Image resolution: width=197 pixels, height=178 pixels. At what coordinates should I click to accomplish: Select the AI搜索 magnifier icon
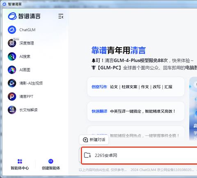[12, 56]
